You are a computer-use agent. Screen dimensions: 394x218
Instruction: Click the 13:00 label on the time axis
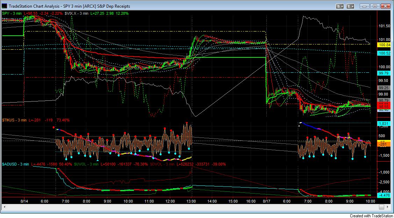coord(191,202)
